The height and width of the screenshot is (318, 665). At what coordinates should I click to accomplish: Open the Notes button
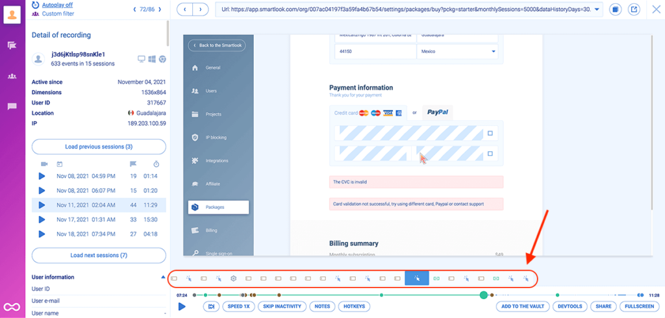322,306
